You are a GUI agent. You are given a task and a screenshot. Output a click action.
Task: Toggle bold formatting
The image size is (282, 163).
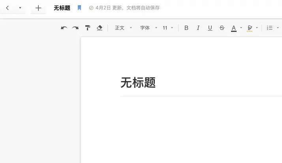point(186,28)
